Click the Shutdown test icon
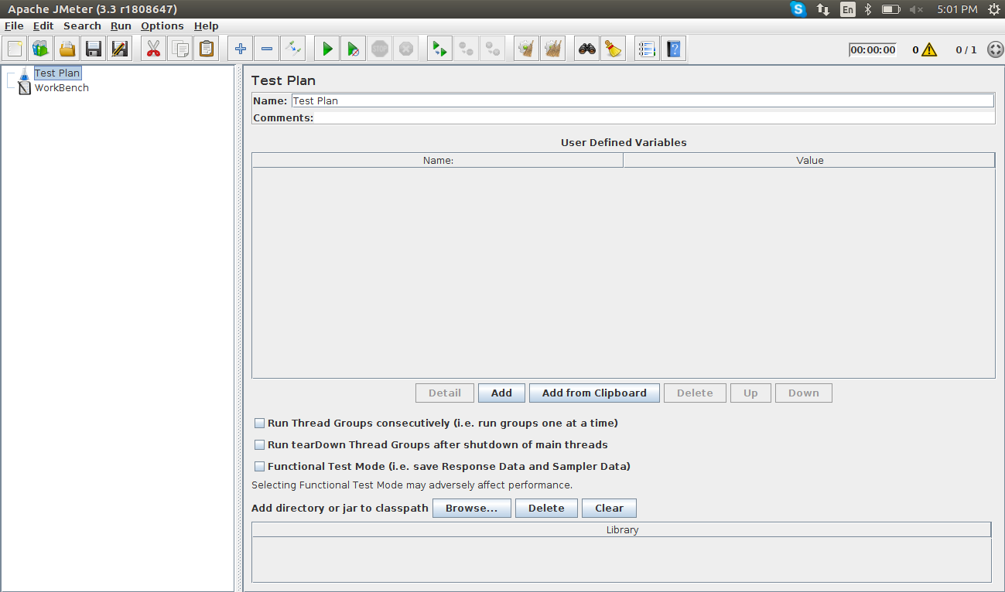Image resolution: width=1005 pixels, height=592 pixels. [405, 49]
